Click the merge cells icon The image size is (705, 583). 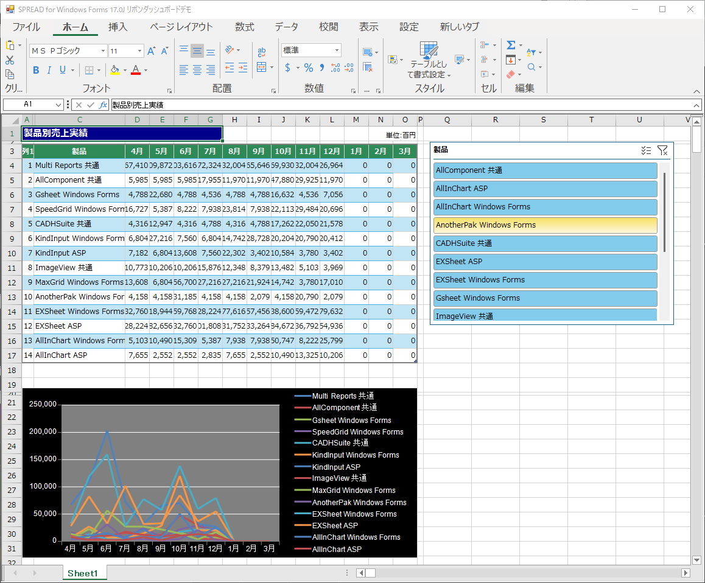[x=262, y=68]
